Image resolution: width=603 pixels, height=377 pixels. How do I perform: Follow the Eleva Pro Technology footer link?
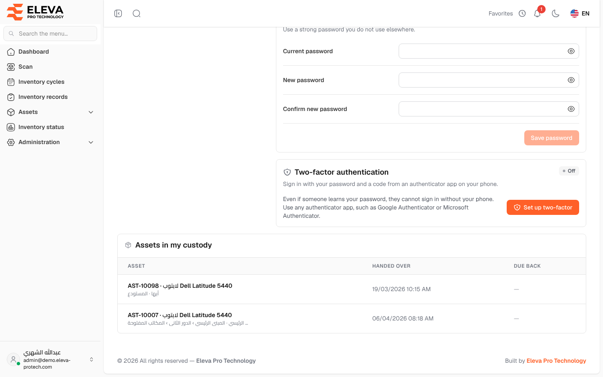pos(556,361)
